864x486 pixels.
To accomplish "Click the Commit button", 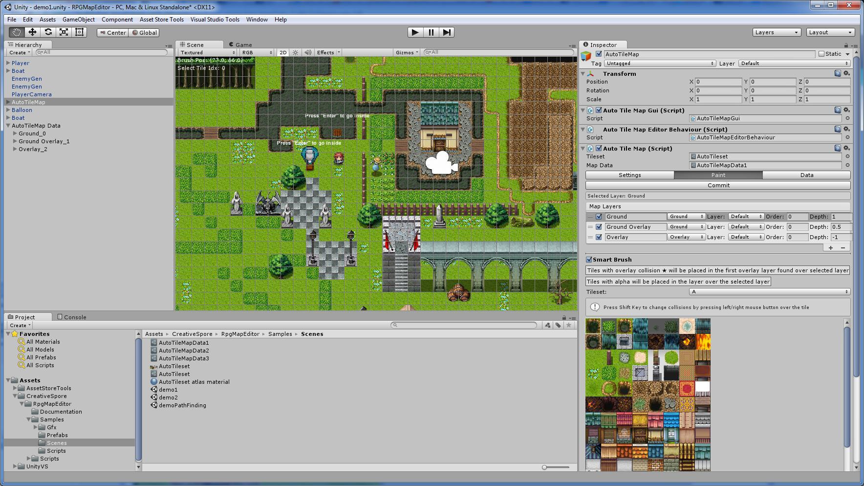I will 718,185.
